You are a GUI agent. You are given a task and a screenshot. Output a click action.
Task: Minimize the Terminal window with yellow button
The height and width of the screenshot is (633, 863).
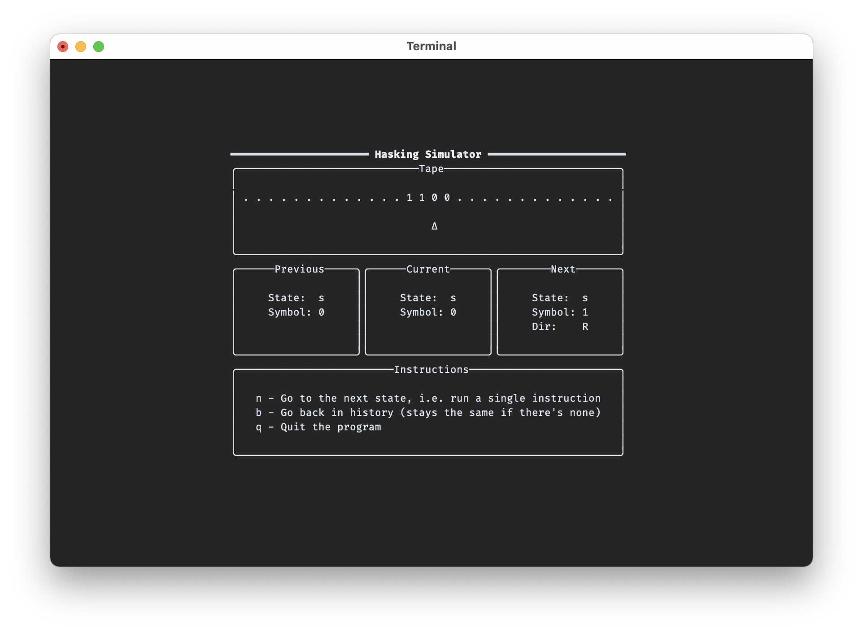coord(81,47)
